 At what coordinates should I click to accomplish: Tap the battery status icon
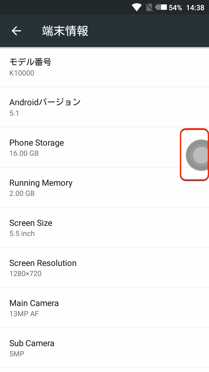click(x=161, y=8)
